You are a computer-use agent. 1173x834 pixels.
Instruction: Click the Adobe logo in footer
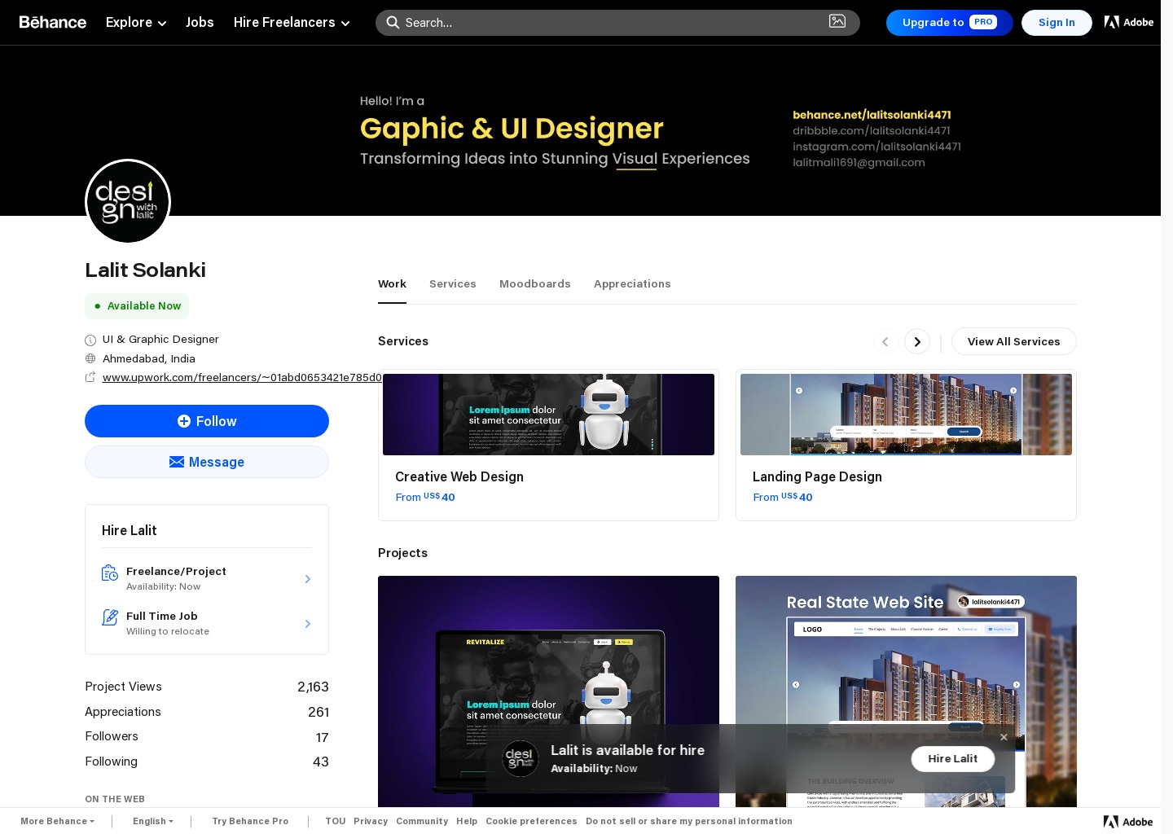pyautogui.click(x=1128, y=822)
